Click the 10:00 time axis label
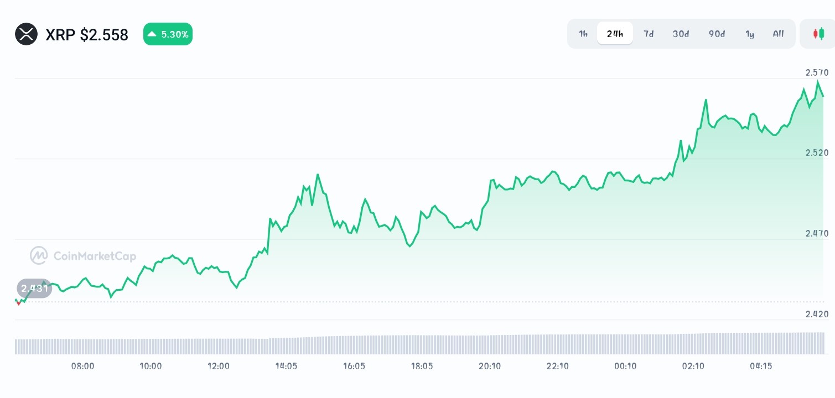Viewport: 835px width, 398px height. pos(151,366)
